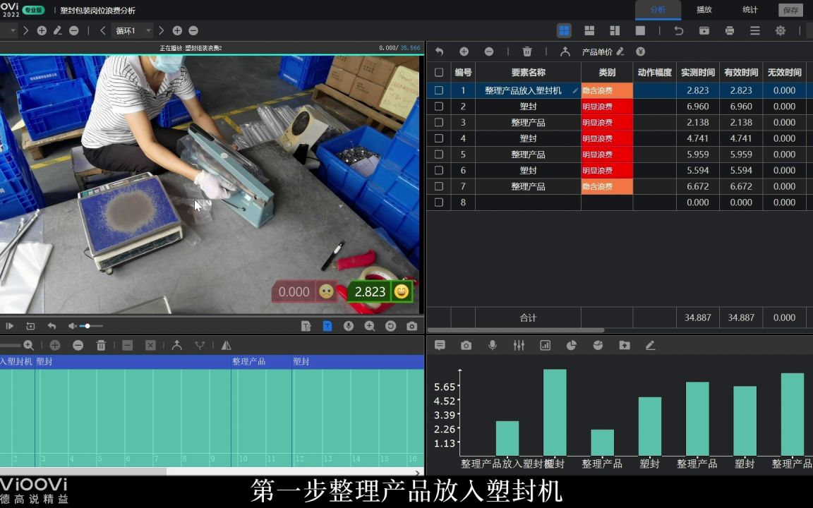This screenshot has width=813, height=508.
Task: Click the undo arrow above the element table
Action: (438, 51)
